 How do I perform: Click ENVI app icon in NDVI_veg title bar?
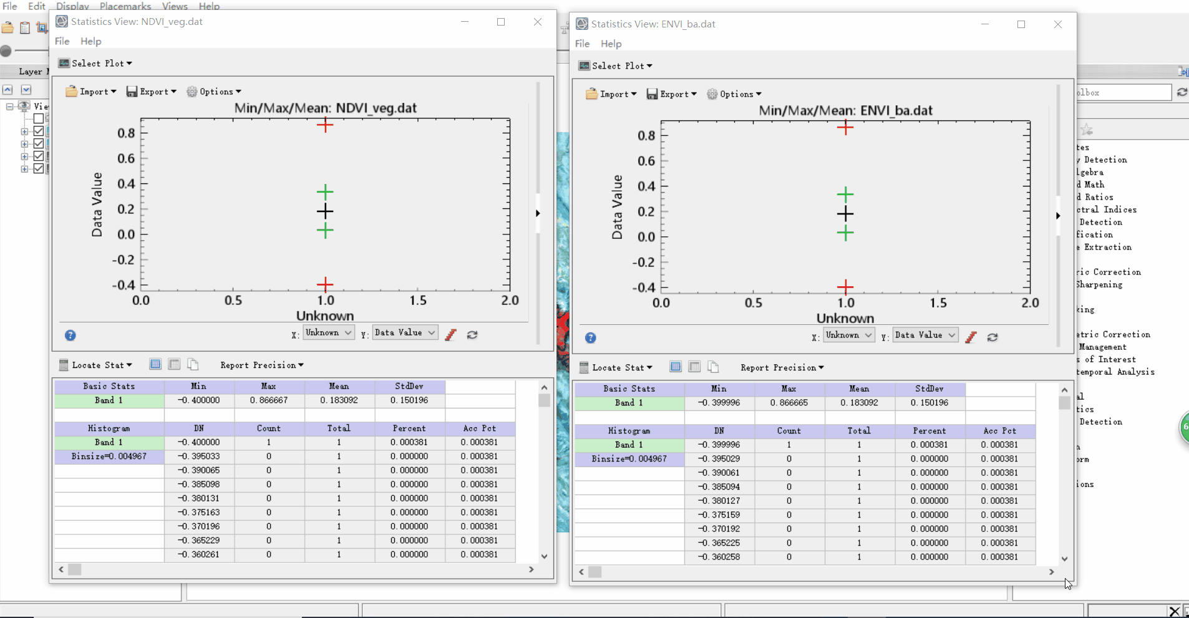[x=62, y=21]
